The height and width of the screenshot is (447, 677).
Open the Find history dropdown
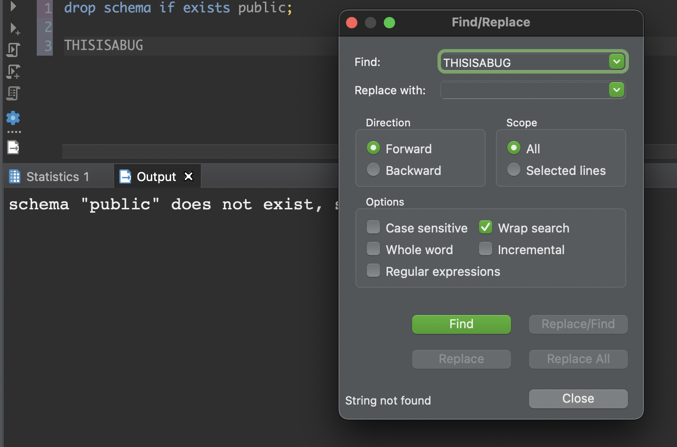pos(616,61)
